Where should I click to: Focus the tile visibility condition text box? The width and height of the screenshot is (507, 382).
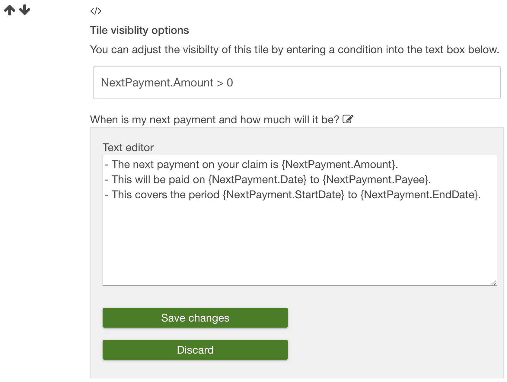pyautogui.click(x=297, y=83)
